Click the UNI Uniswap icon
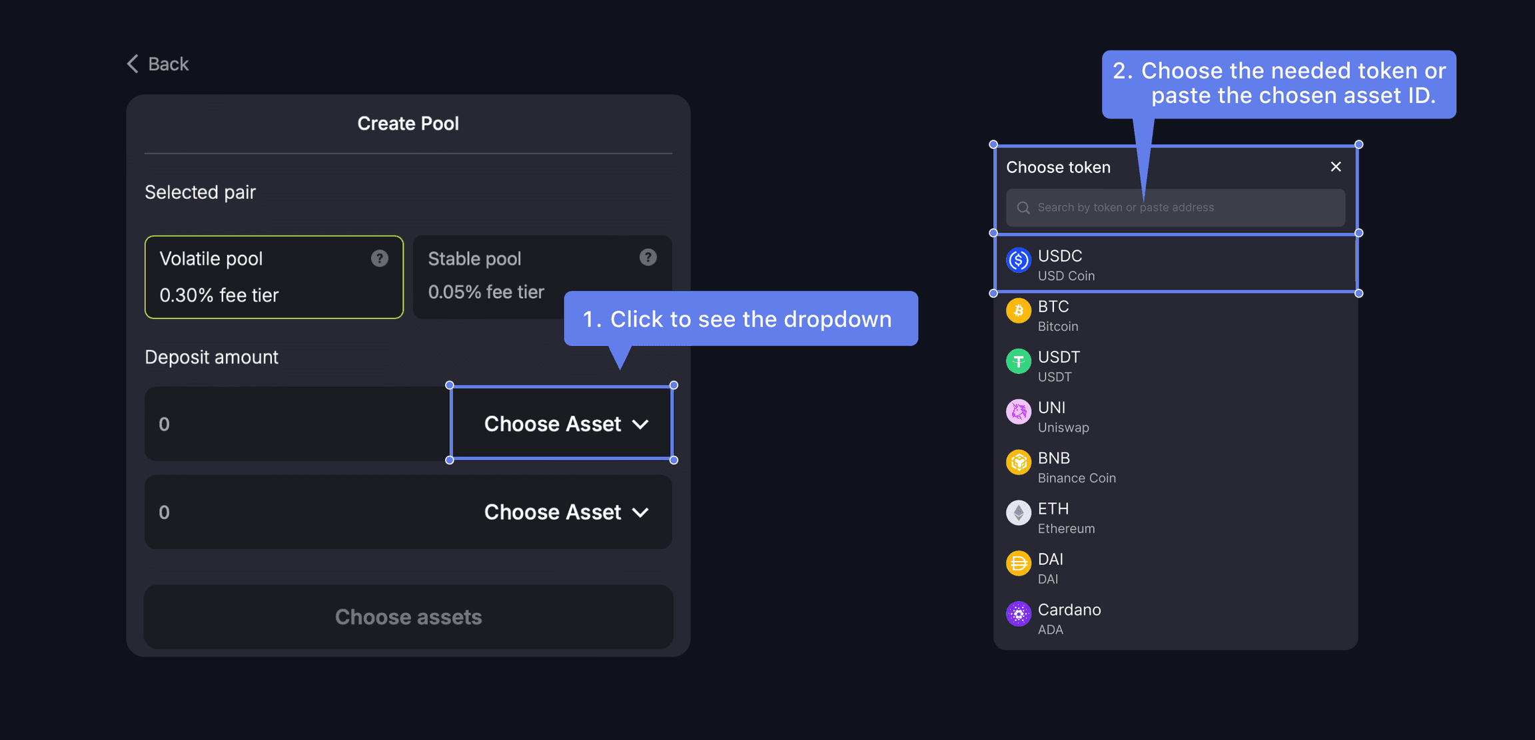The height and width of the screenshot is (740, 1535). pos(1018,413)
